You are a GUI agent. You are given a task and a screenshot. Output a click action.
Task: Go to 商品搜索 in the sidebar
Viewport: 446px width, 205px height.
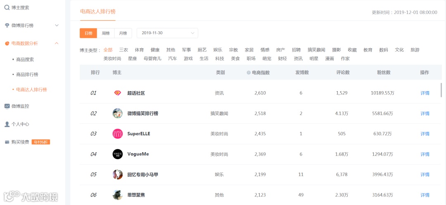[25, 60]
